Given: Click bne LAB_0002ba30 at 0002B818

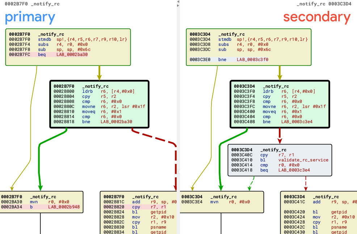Looking at the screenshot, I should (x=93, y=122).
